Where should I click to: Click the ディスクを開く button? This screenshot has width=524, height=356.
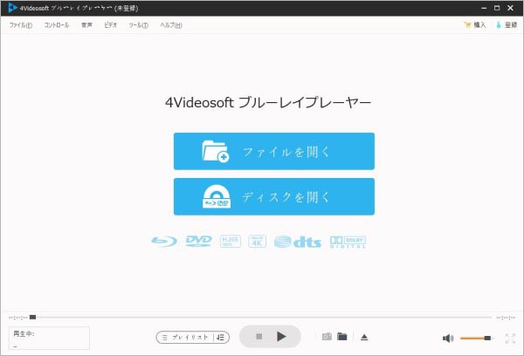[274, 196]
